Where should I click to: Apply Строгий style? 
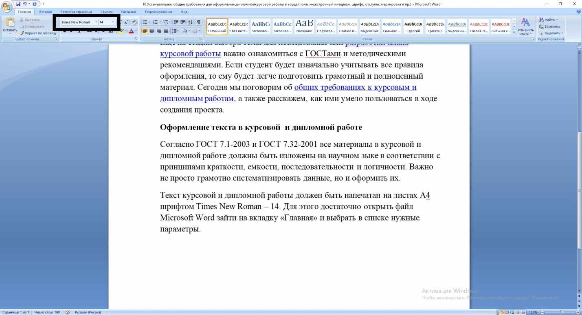(413, 26)
